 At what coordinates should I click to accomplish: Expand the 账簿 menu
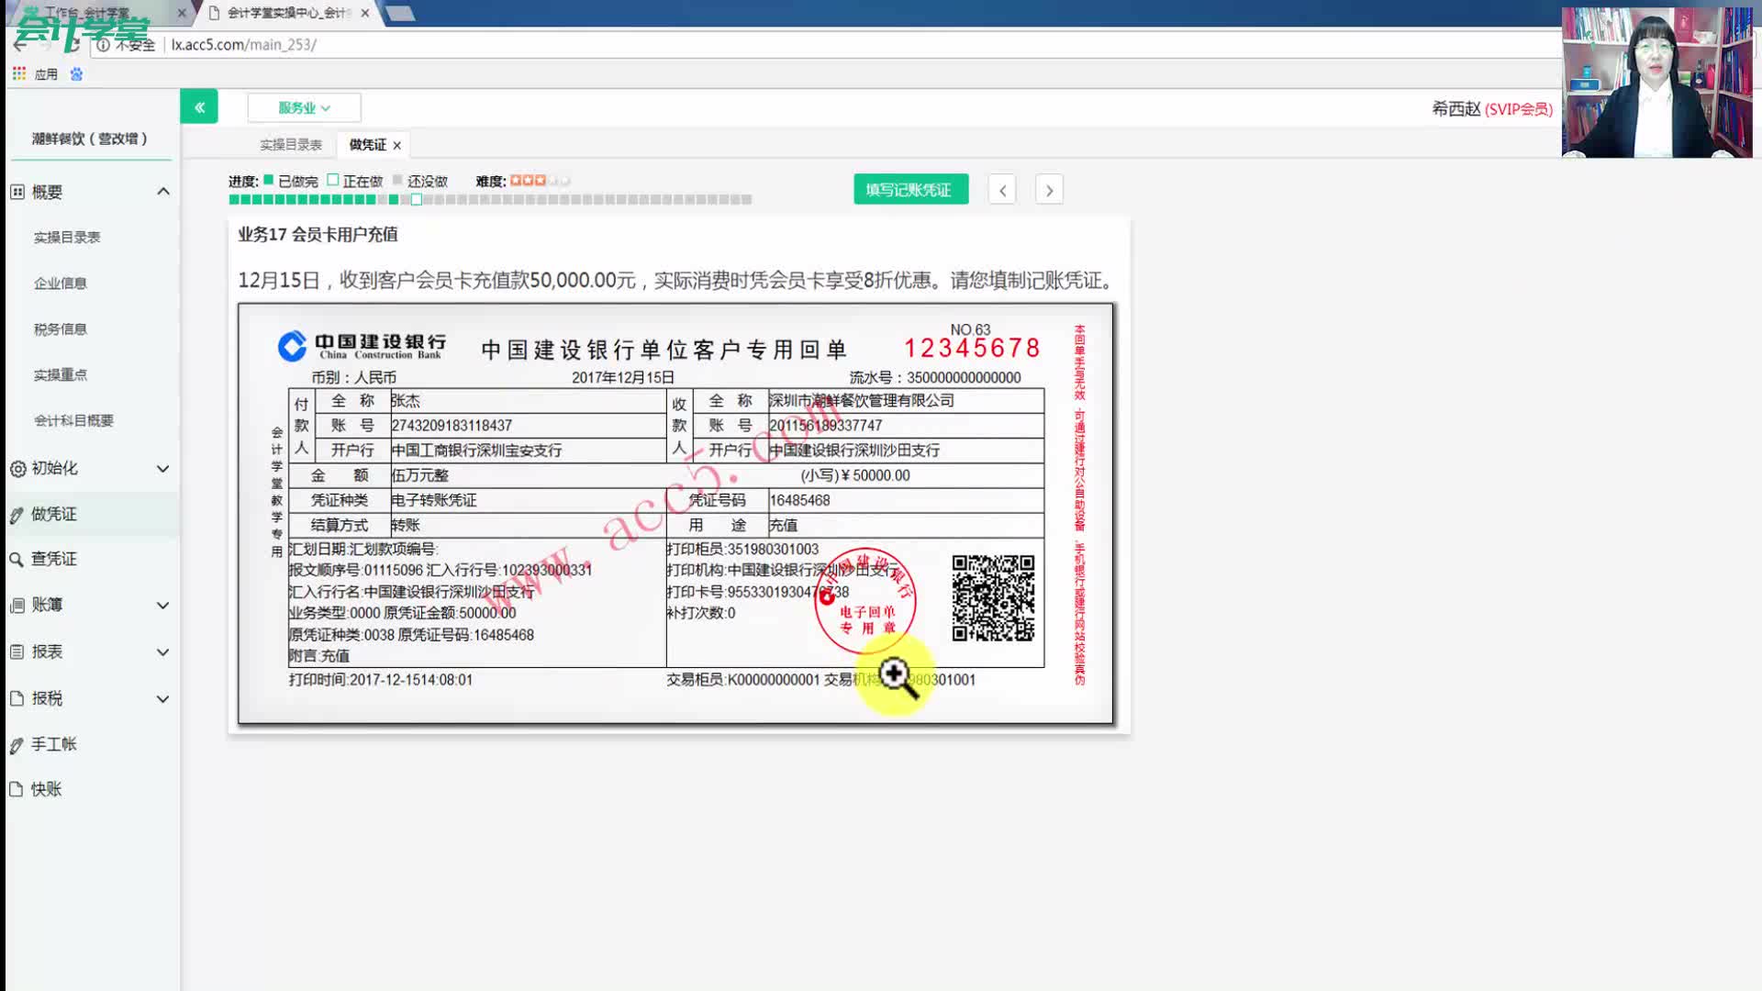coord(163,606)
